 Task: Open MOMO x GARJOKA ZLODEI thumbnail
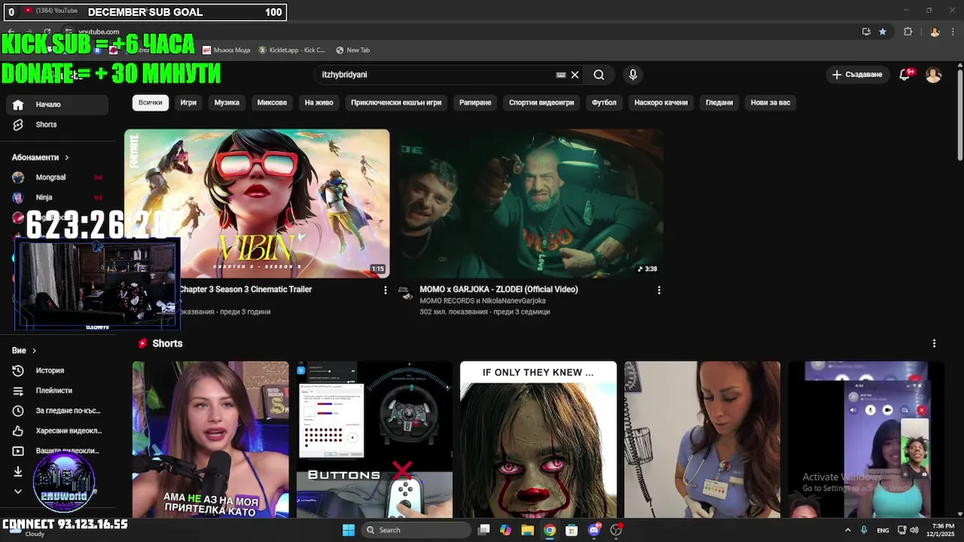coord(531,203)
